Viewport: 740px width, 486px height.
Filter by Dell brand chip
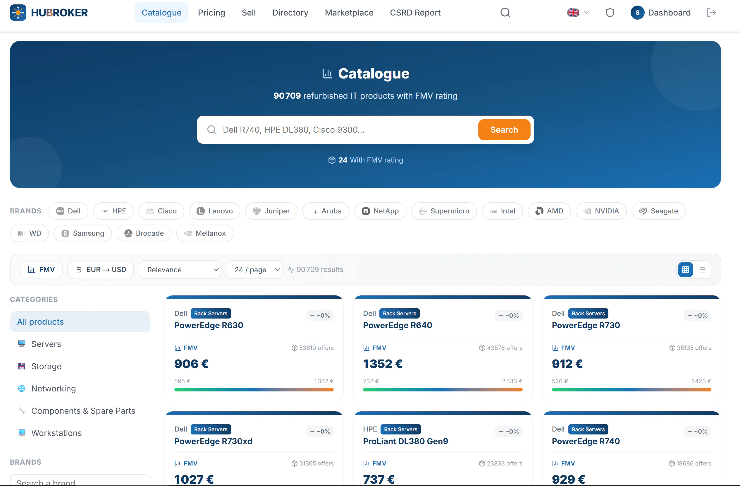pos(68,211)
